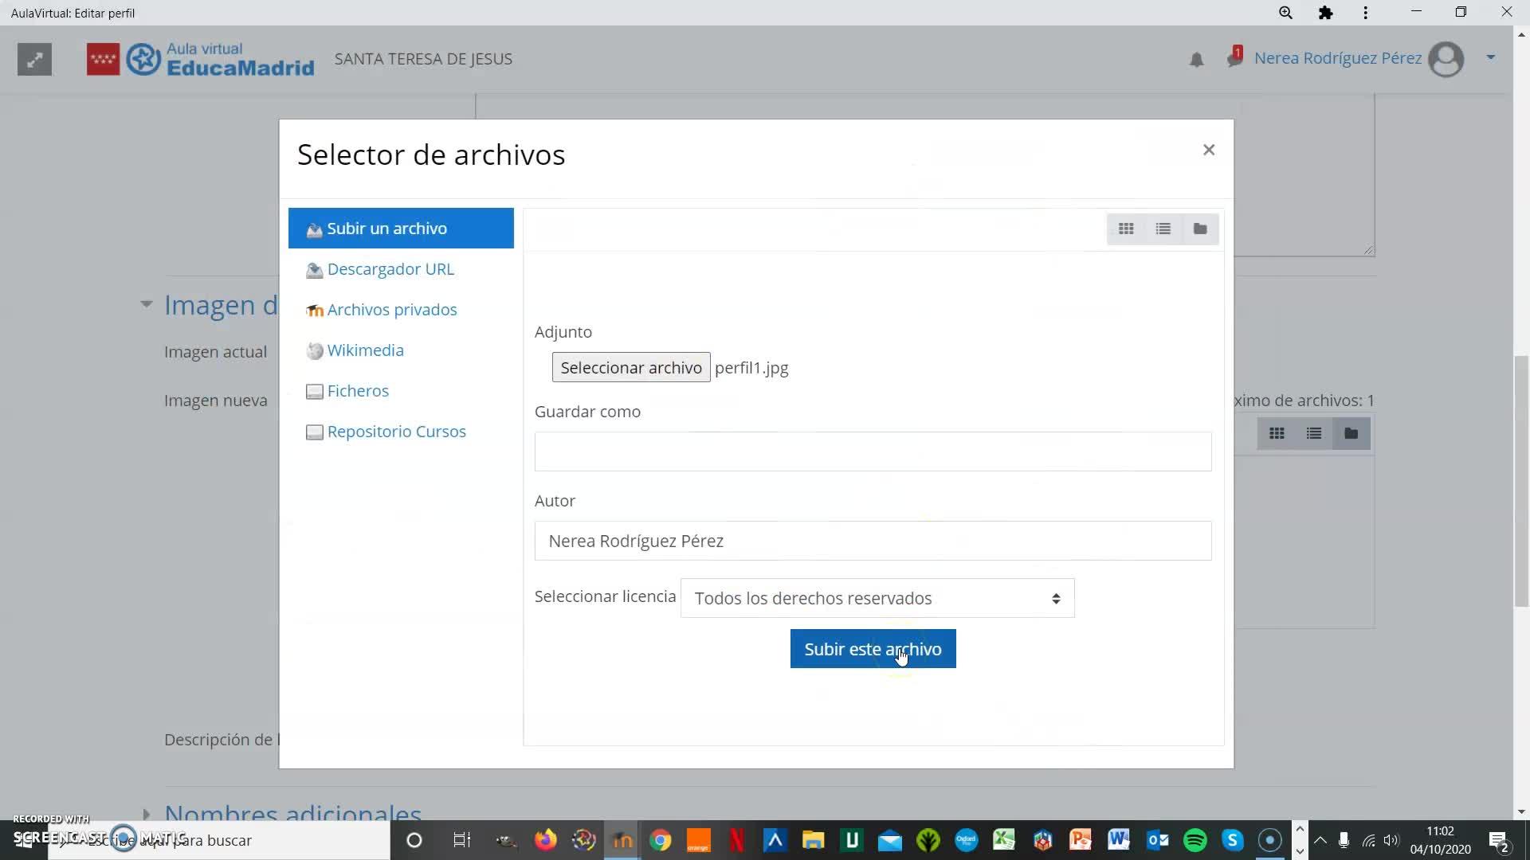The width and height of the screenshot is (1530, 860).
Task: Click the Autor name text field
Action: point(873,541)
